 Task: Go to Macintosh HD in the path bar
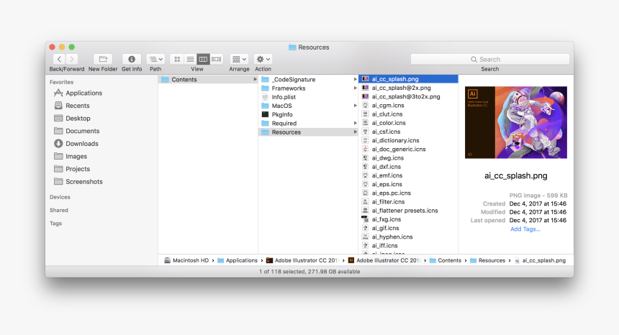(x=186, y=260)
